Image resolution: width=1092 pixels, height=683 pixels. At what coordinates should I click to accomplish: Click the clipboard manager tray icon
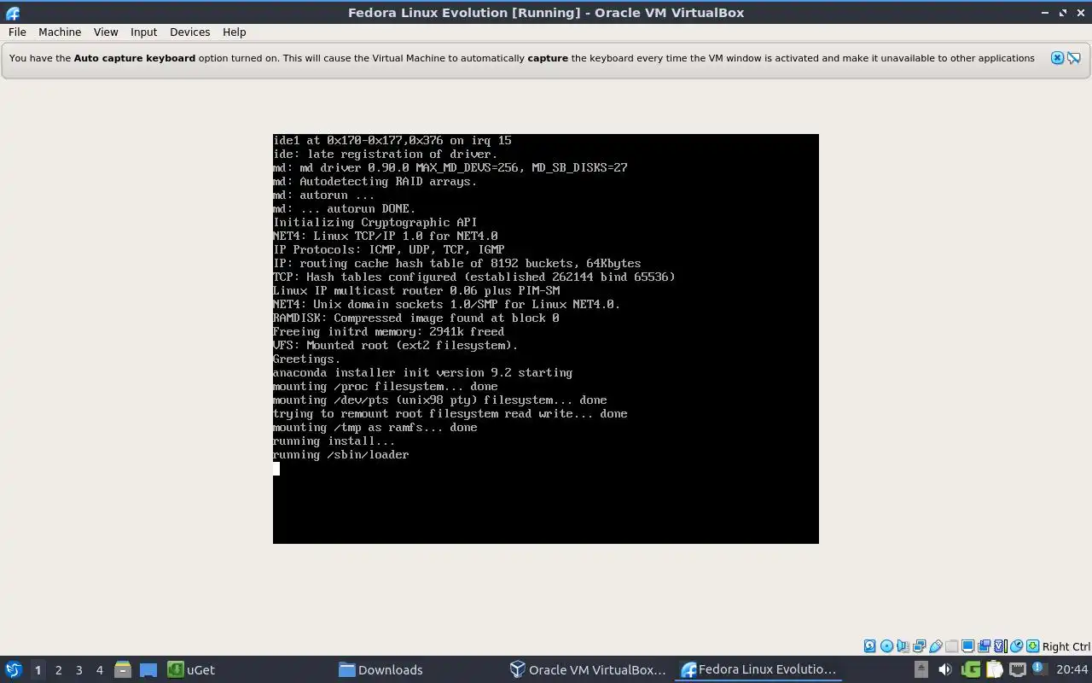click(995, 669)
